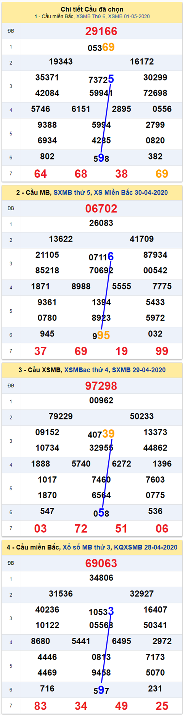Open the XSMBac thứ 4 link

coord(87,370)
